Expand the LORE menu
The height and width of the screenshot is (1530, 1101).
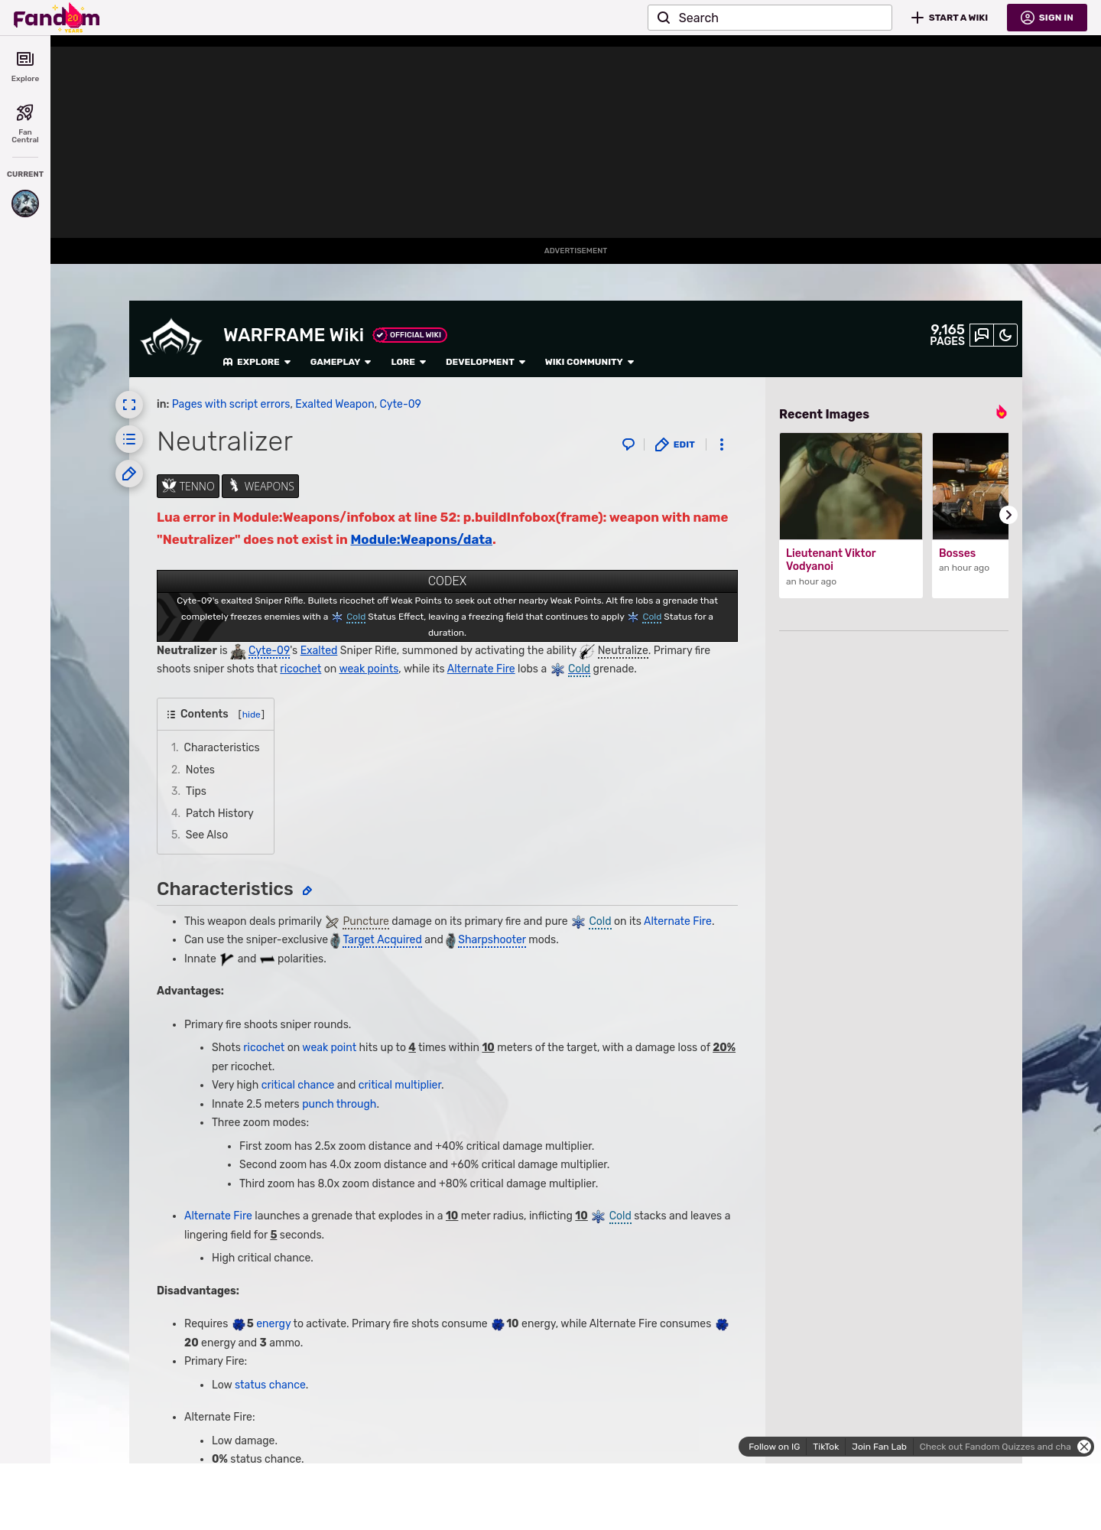[408, 362]
